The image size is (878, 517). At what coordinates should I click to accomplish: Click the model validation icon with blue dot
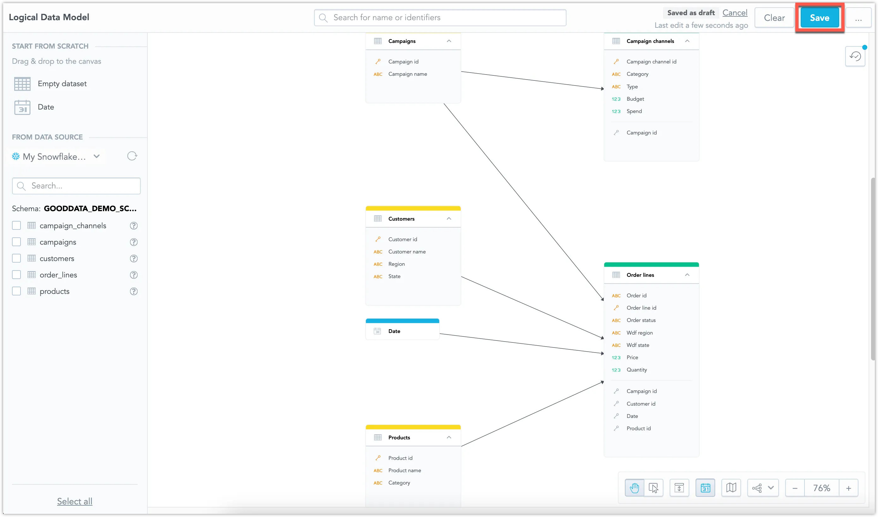pos(855,56)
